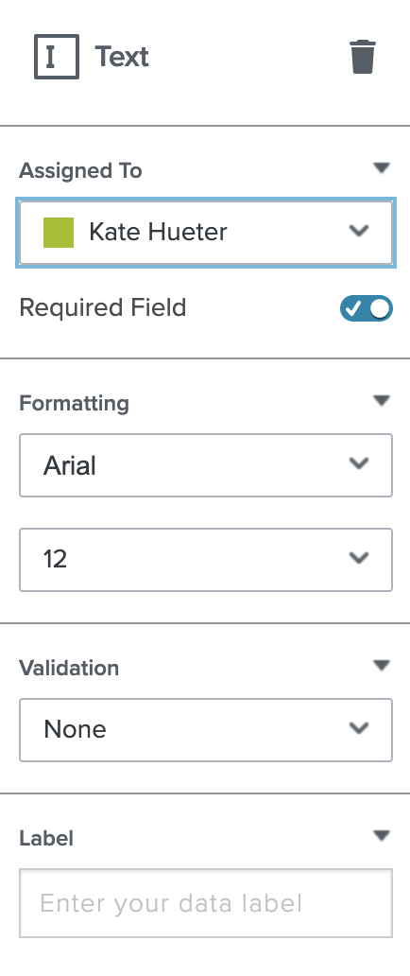Click the Assigned To section heading
Image resolution: width=410 pixels, height=976 pixels.
pyautogui.click(x=81, y=170)
